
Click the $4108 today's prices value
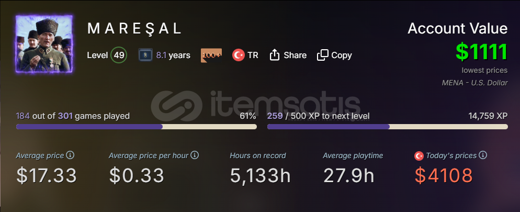click(x=444, y=176)
